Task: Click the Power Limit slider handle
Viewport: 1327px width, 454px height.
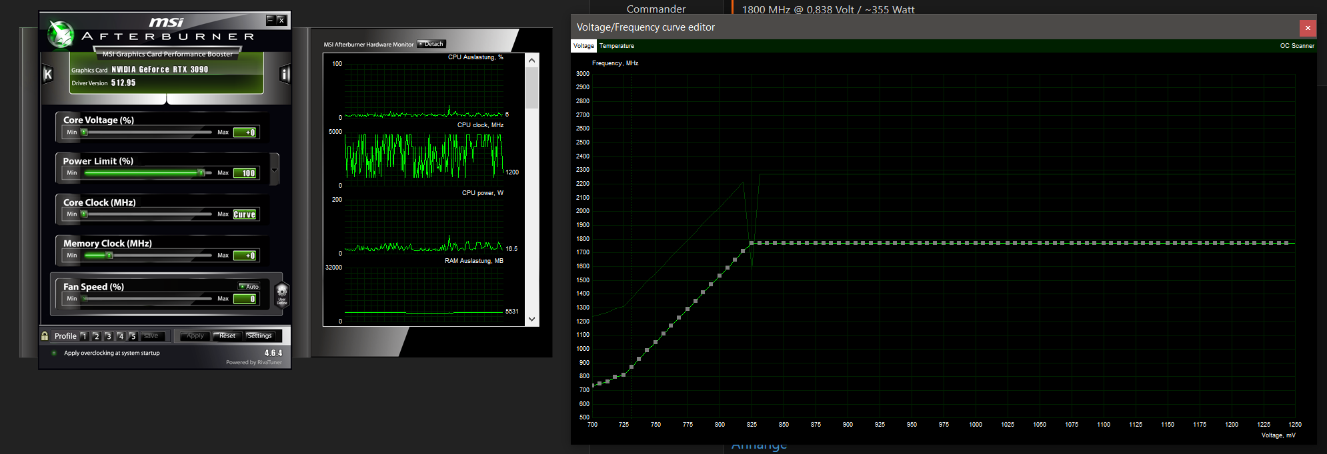Action: pyautogui.click(x=201, y=173)
